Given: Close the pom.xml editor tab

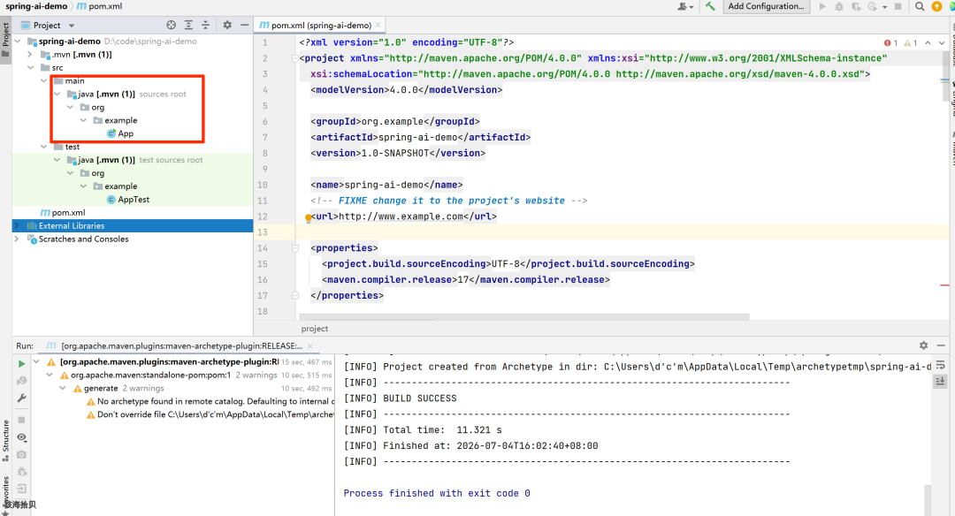Looking at the screenshot, I should [378, 25].
